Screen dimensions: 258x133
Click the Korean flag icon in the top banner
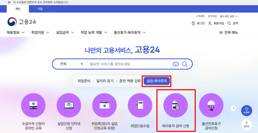pos(9,2)
